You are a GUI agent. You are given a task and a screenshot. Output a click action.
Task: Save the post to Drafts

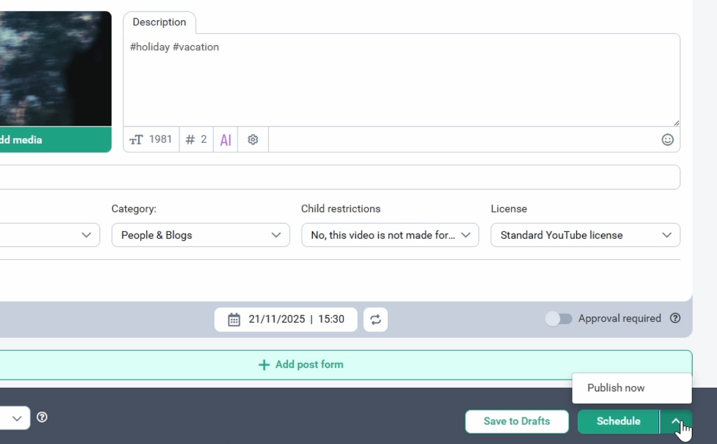(516, 422)
